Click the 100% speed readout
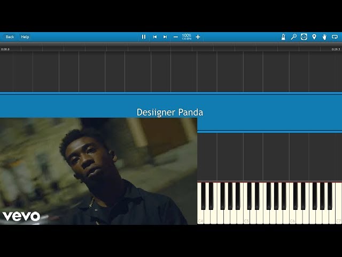Image resolution: width=342 pixels, height=257 pixels. pos(186,36)
